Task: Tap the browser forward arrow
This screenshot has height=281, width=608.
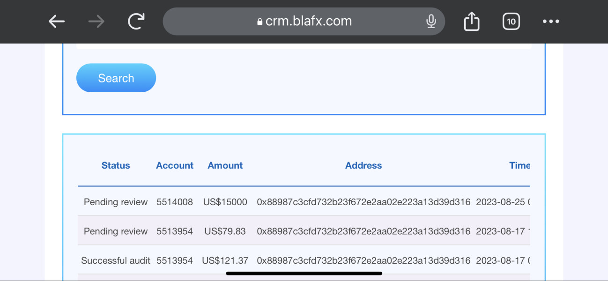Action: tap(96, 22)
